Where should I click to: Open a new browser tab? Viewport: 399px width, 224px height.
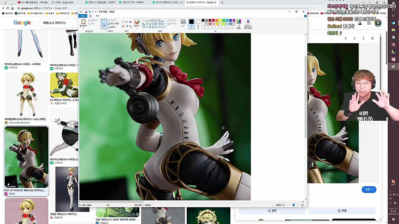click(x=222, y=2)
